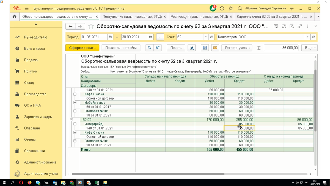Open Excel from the Windows taskbar
This screenshot has height=186, width=330.
coord(97,182)
